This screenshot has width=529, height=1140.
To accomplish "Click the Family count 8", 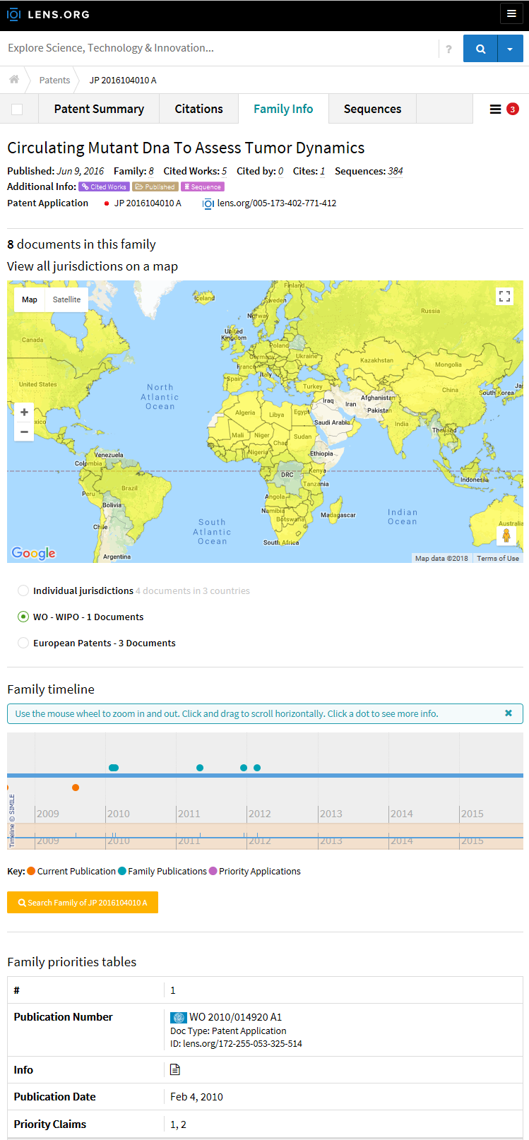I will click(x=151, y=171).
